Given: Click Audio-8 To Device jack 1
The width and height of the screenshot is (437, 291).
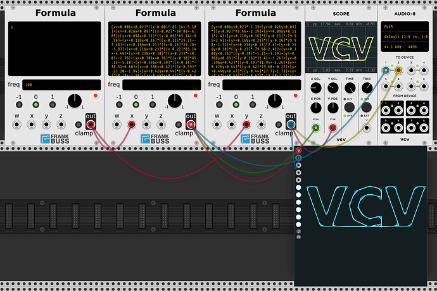Looking at the screenshot, I should pyautogui.click(x=386, y=70).
